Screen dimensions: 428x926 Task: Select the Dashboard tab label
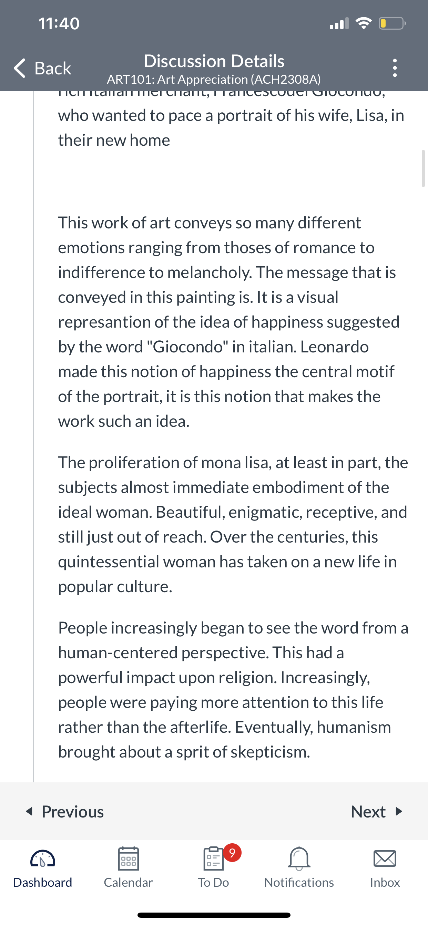pos(43,883)
